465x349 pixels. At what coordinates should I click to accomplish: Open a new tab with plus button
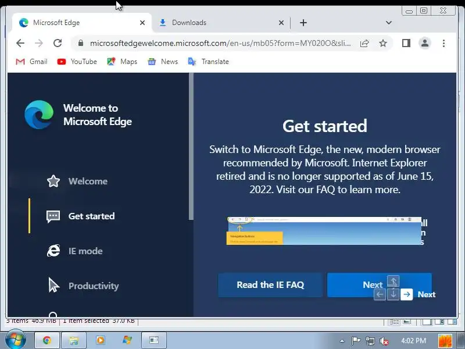[303, 23]
